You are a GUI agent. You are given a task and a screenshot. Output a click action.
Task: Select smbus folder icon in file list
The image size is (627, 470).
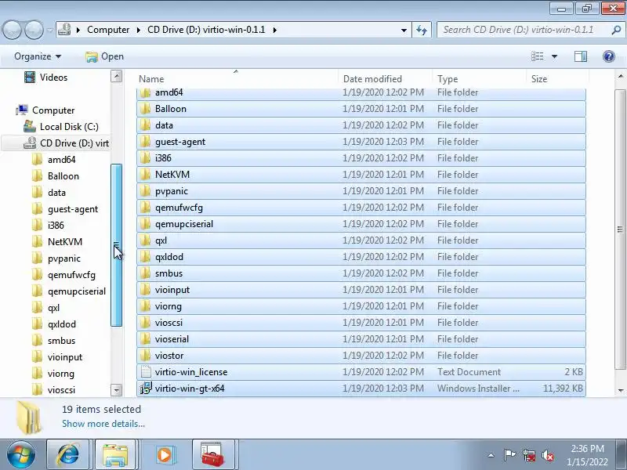coord(145,273)
